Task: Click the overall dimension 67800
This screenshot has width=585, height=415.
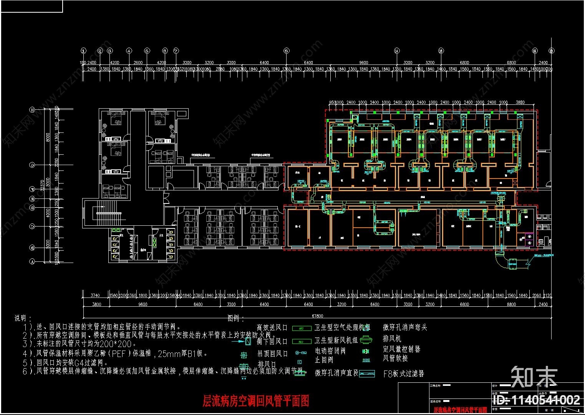Action: (x=317, y=316)
